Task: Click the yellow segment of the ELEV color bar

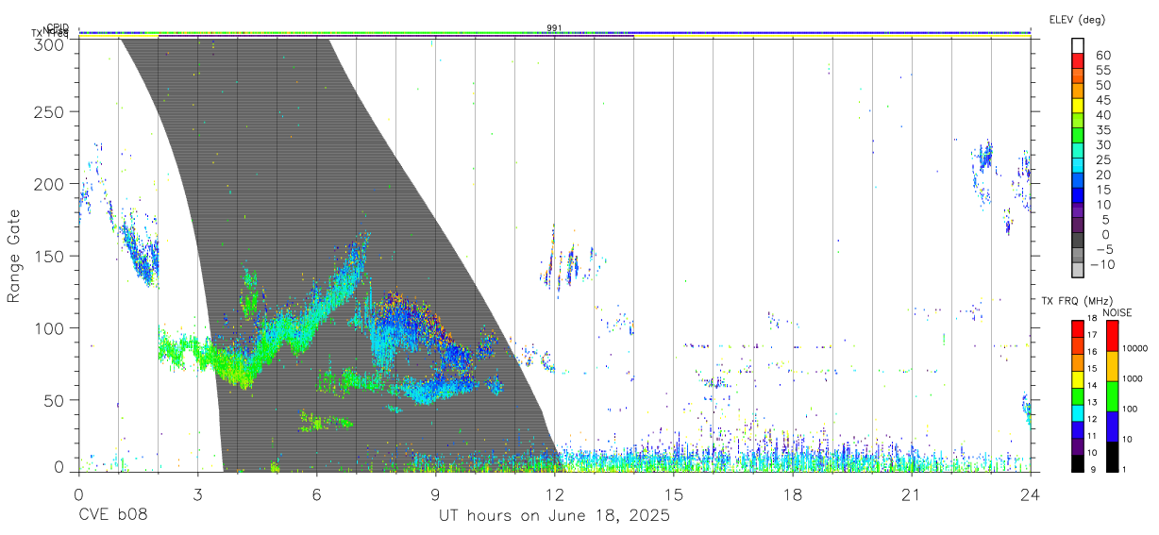Action: pos(1078,107)
